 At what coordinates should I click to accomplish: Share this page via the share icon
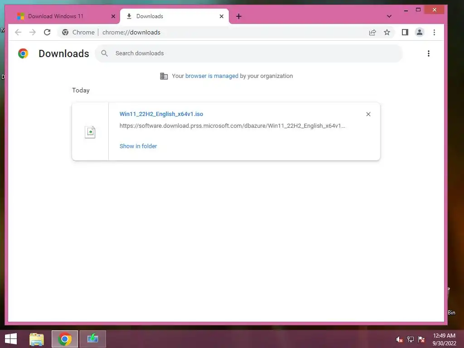pyautogui.click(x=372, y=32)
